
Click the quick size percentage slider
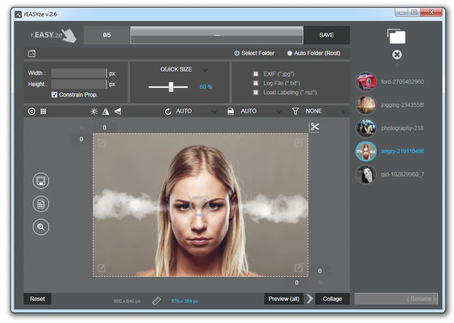pyautogui.click(x=168, y=87)
